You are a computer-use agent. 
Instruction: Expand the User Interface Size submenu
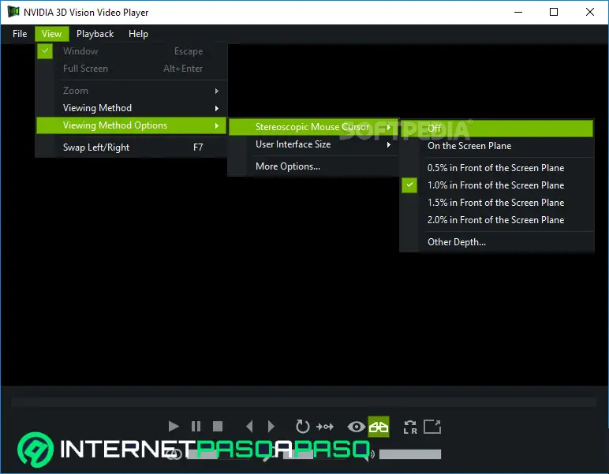click(x=313, y=144)
